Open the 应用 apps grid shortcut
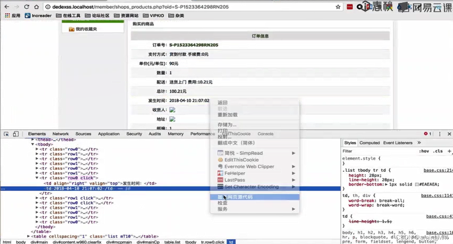 click(12, 15)
